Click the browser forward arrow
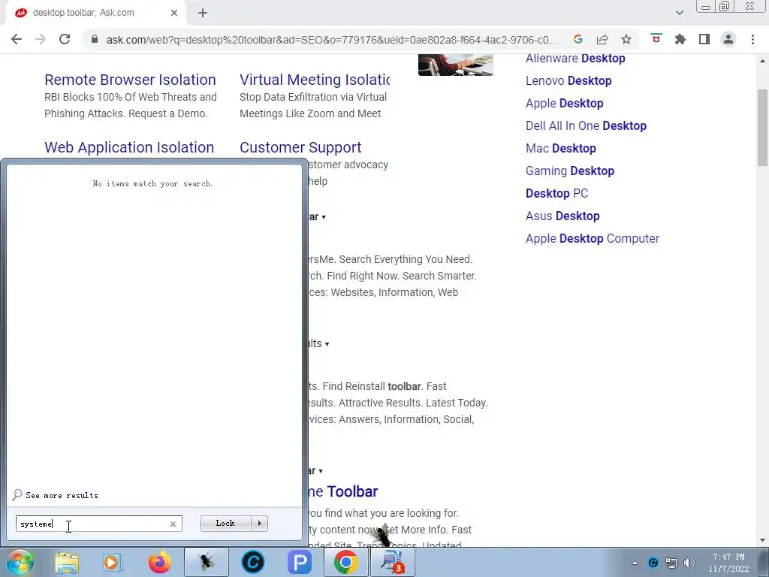The height and width of the screenshot is (577, 769). [x=41, y=39]
